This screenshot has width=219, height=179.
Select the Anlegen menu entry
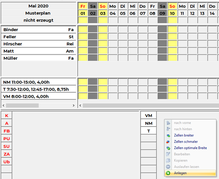[x=180, y=173]
